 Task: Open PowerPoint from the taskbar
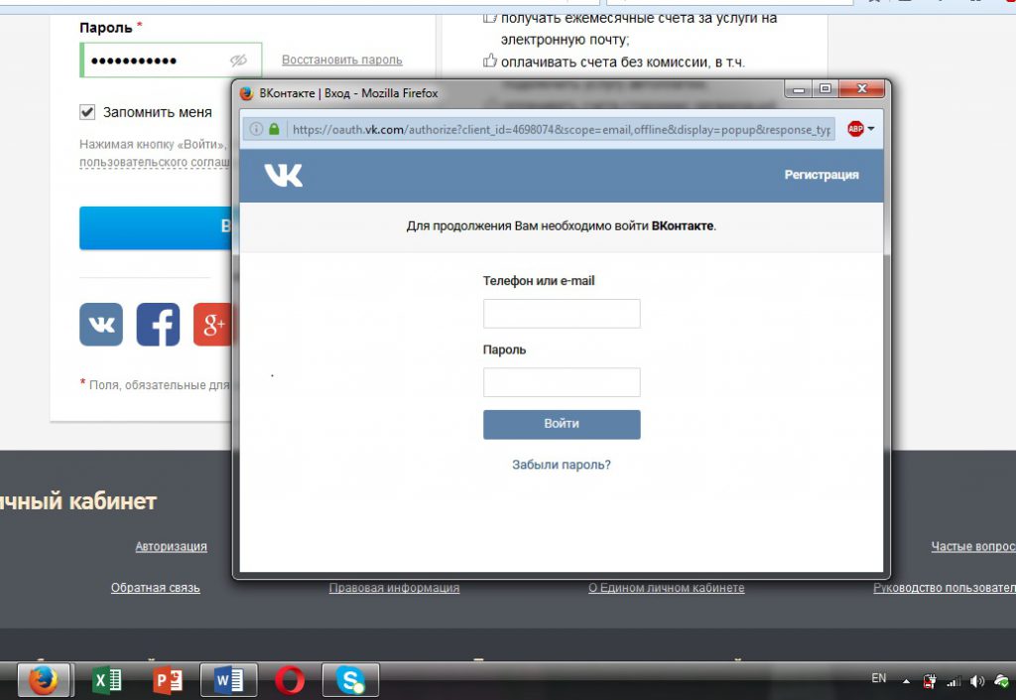coord(169,680)
